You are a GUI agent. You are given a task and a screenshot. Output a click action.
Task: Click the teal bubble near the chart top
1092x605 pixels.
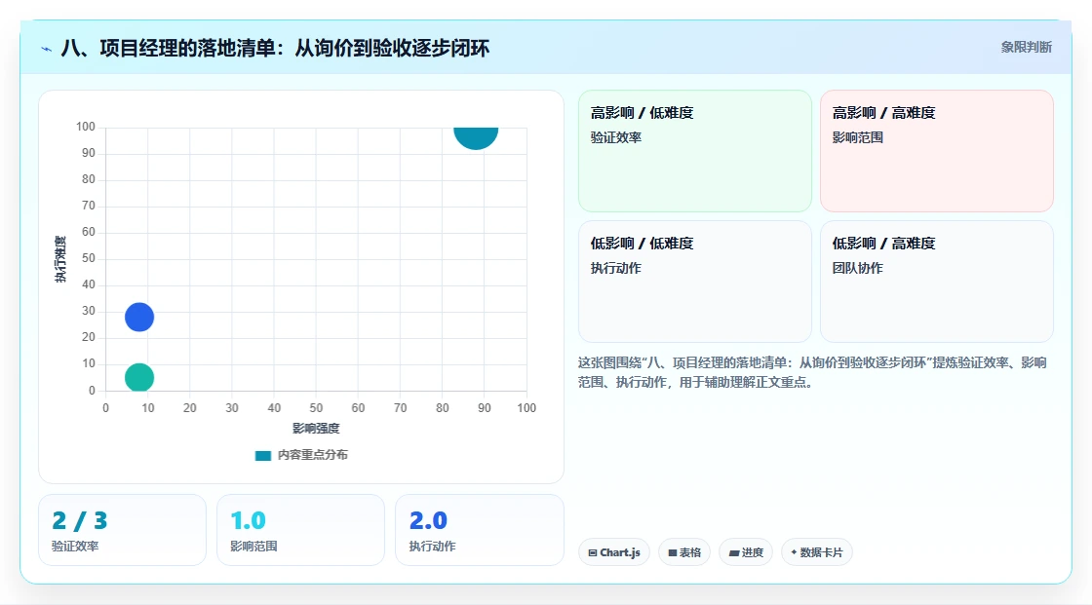pyautogui.click(x=477, y=137)
